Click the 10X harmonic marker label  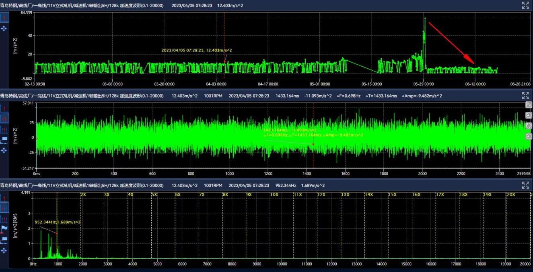click(274, 194)
